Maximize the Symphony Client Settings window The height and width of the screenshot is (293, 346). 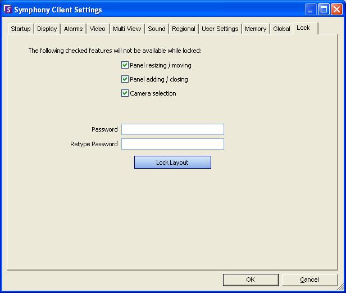[324, 10]
